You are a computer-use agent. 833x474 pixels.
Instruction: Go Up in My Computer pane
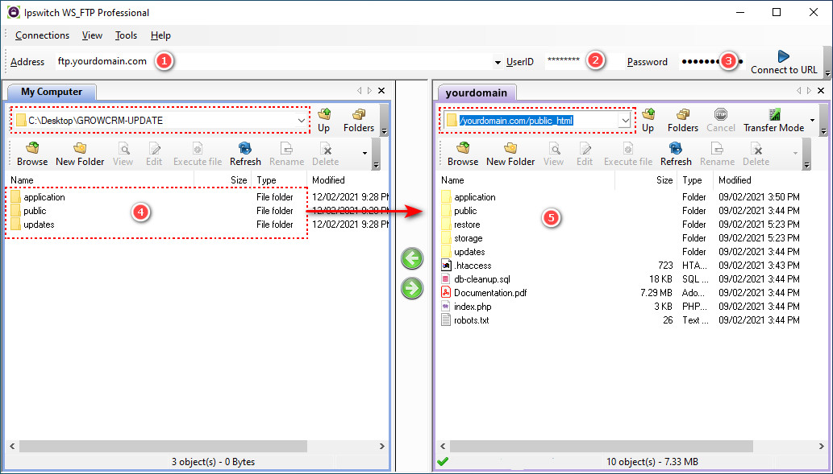tap(323, 121)
